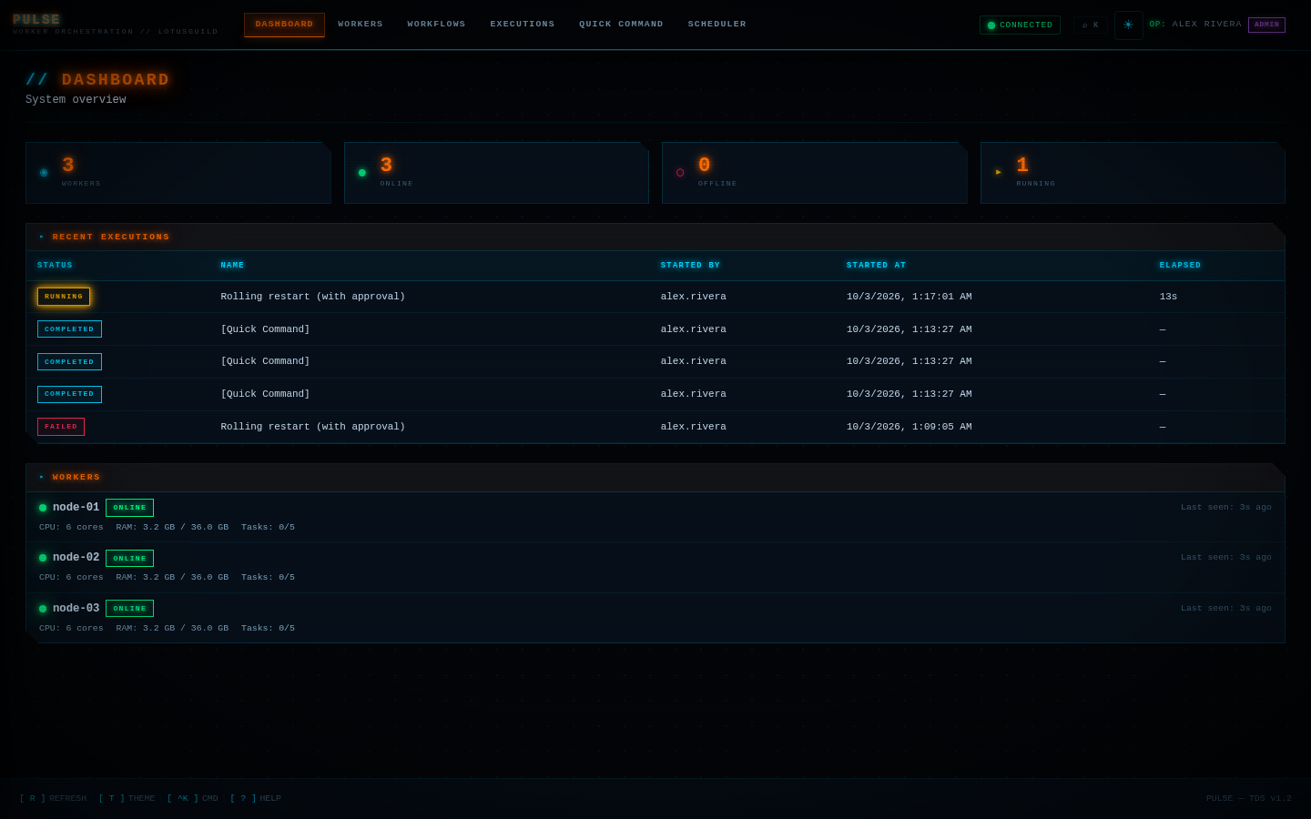Sort by the Elapsed column header
The height and width of the screenshot is (819, 1311).
[1180, 266]
